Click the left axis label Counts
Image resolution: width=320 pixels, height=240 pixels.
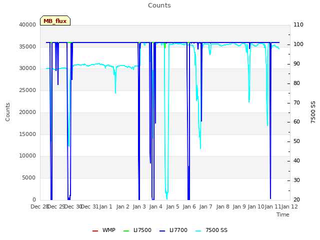coord(7,112)
